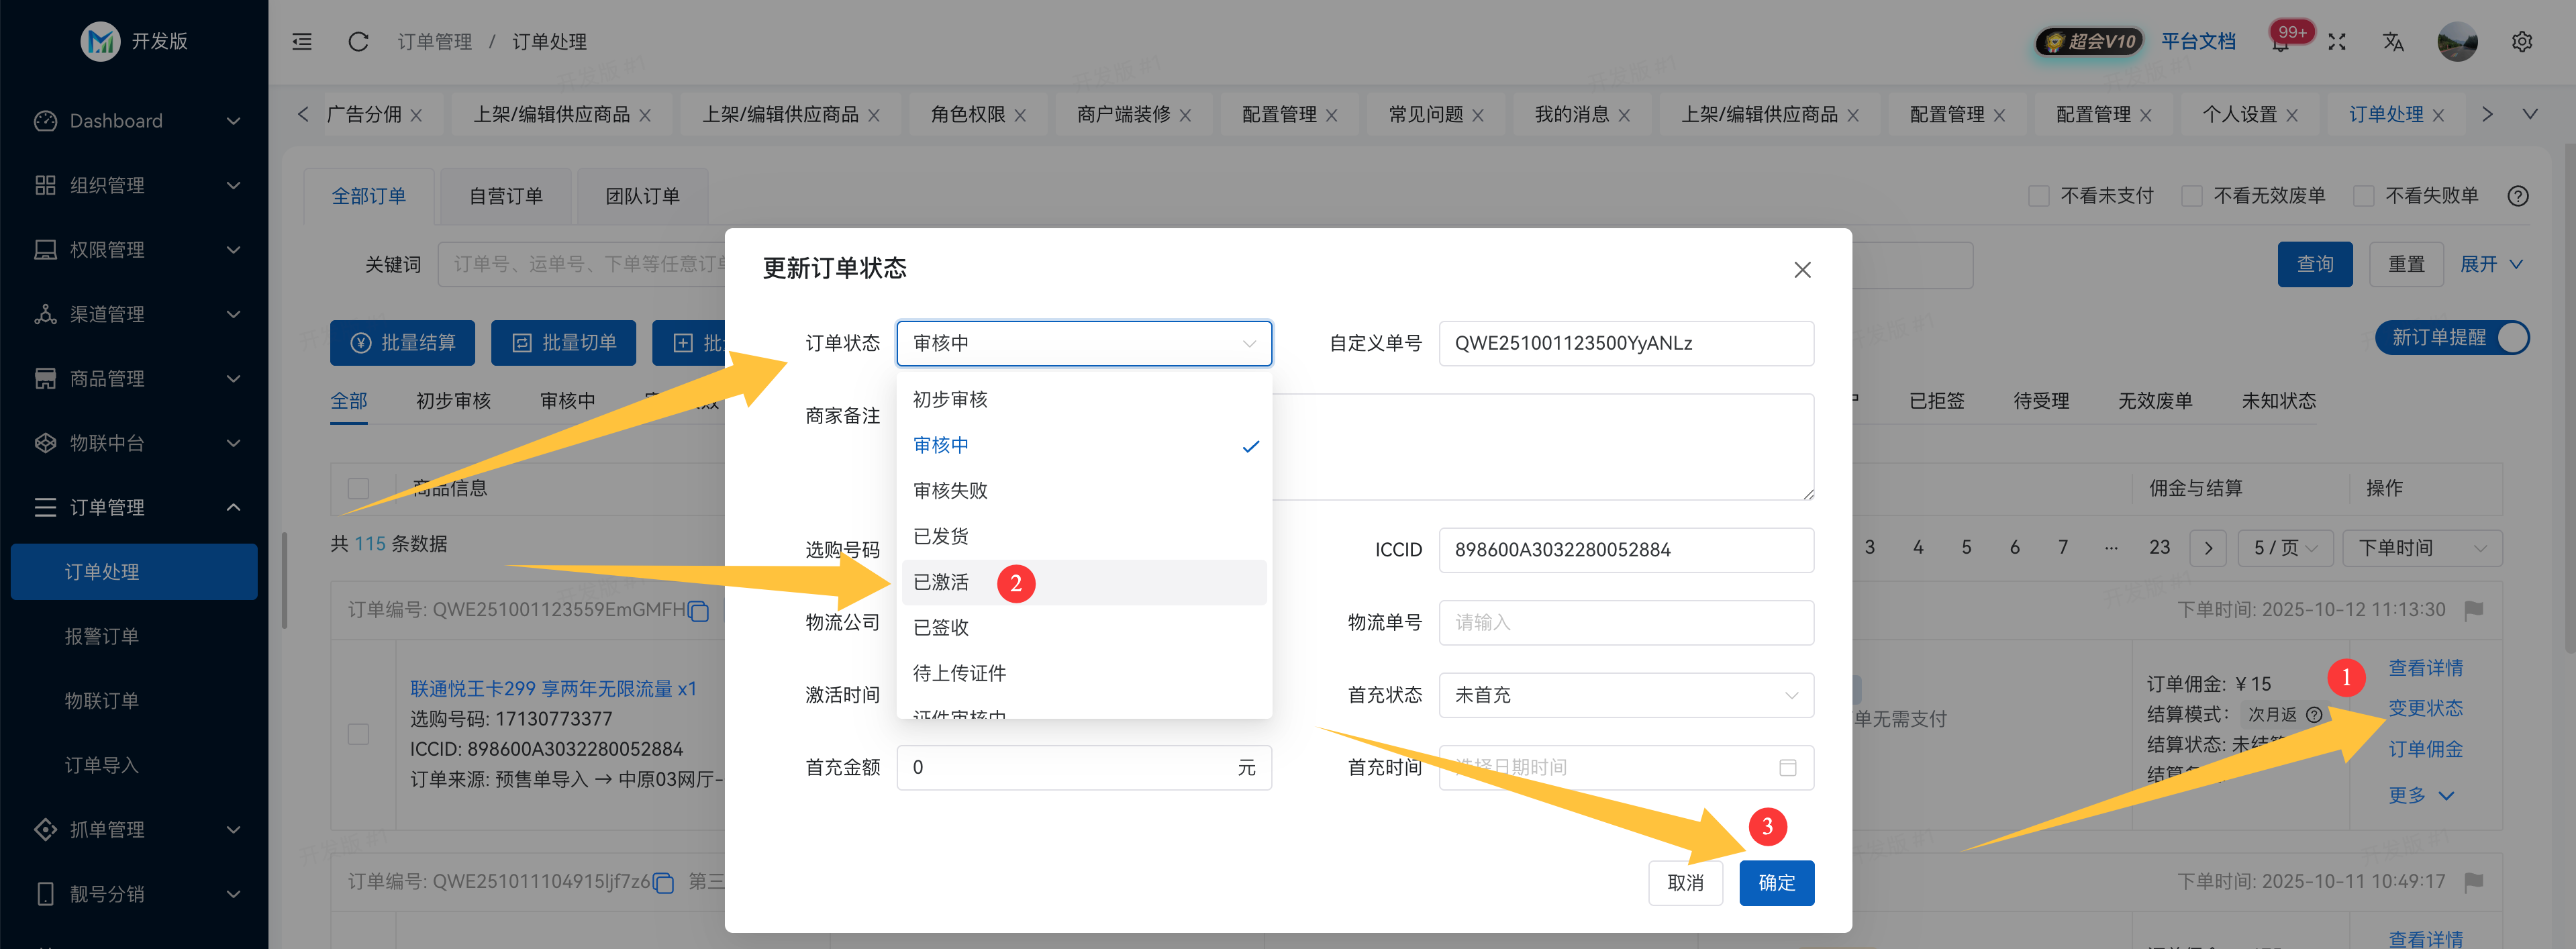This screenshot has width=2576, height=949.
Task: Check the 不看未支付 checkbox
Action: [2038, 196]
